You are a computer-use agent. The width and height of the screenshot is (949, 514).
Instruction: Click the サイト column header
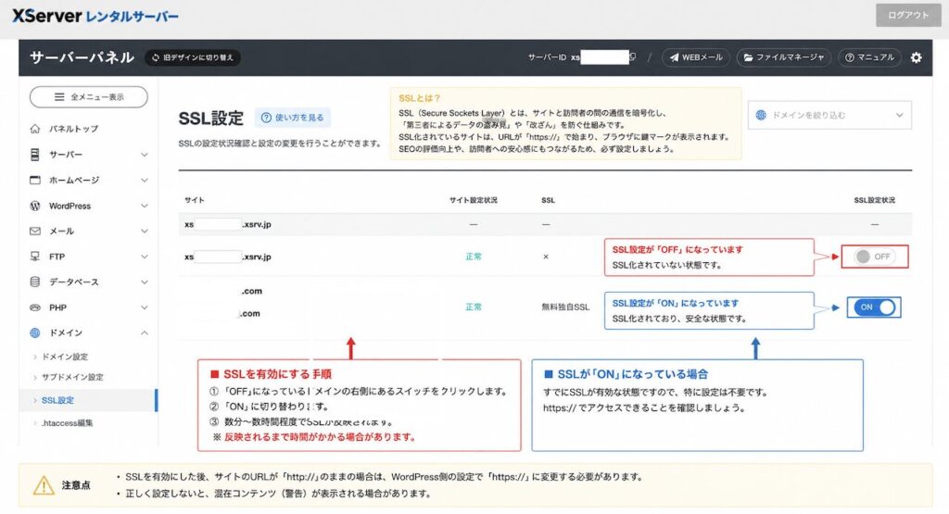195,200
